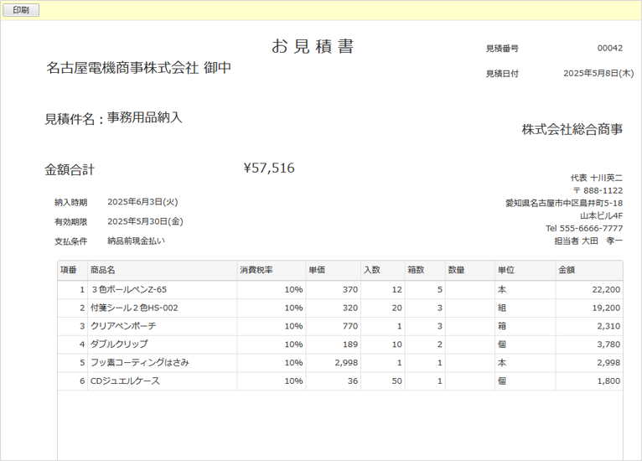Select the estimate number 00042 field
Viewport: 642px width, 461px height.
coord(609,49)
